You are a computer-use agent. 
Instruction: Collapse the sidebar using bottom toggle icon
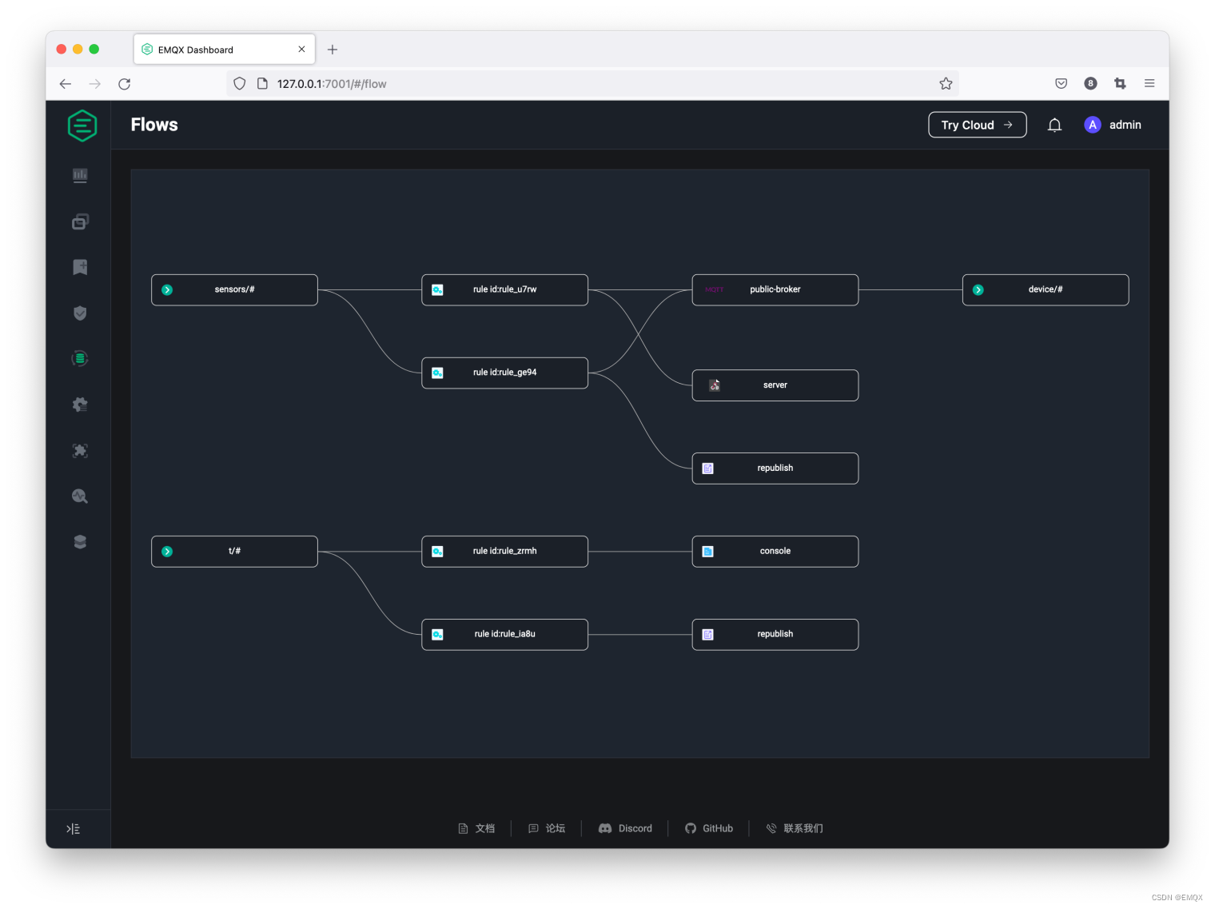pos(74,828)
